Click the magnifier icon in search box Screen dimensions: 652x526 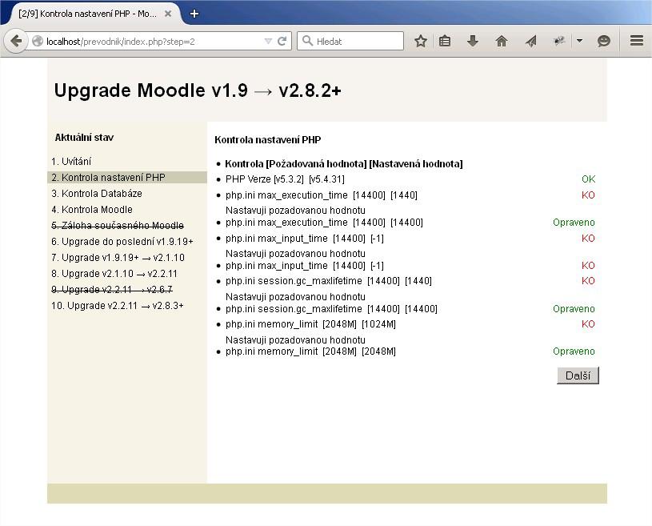coord(307,41)
